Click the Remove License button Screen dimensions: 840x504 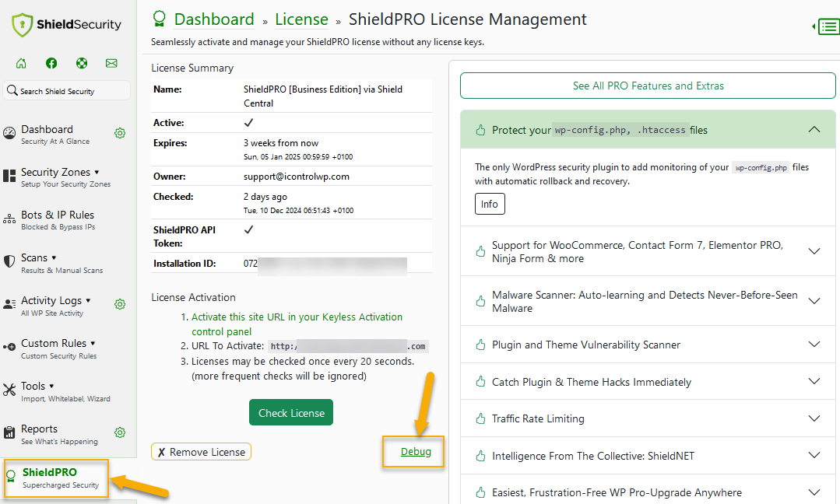point(201,452)
